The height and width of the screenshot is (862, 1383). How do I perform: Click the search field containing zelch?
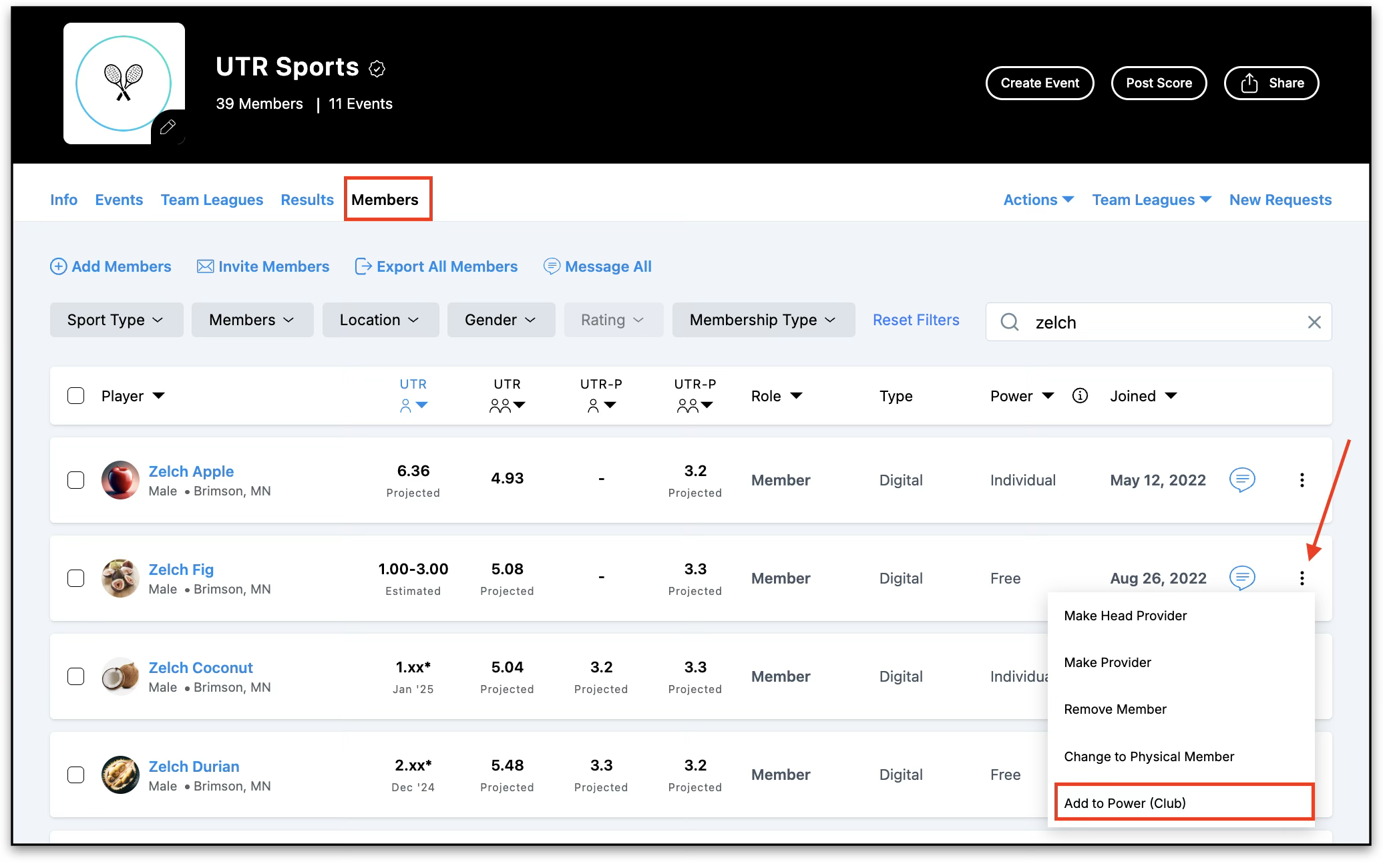[x=1159, y=322]
